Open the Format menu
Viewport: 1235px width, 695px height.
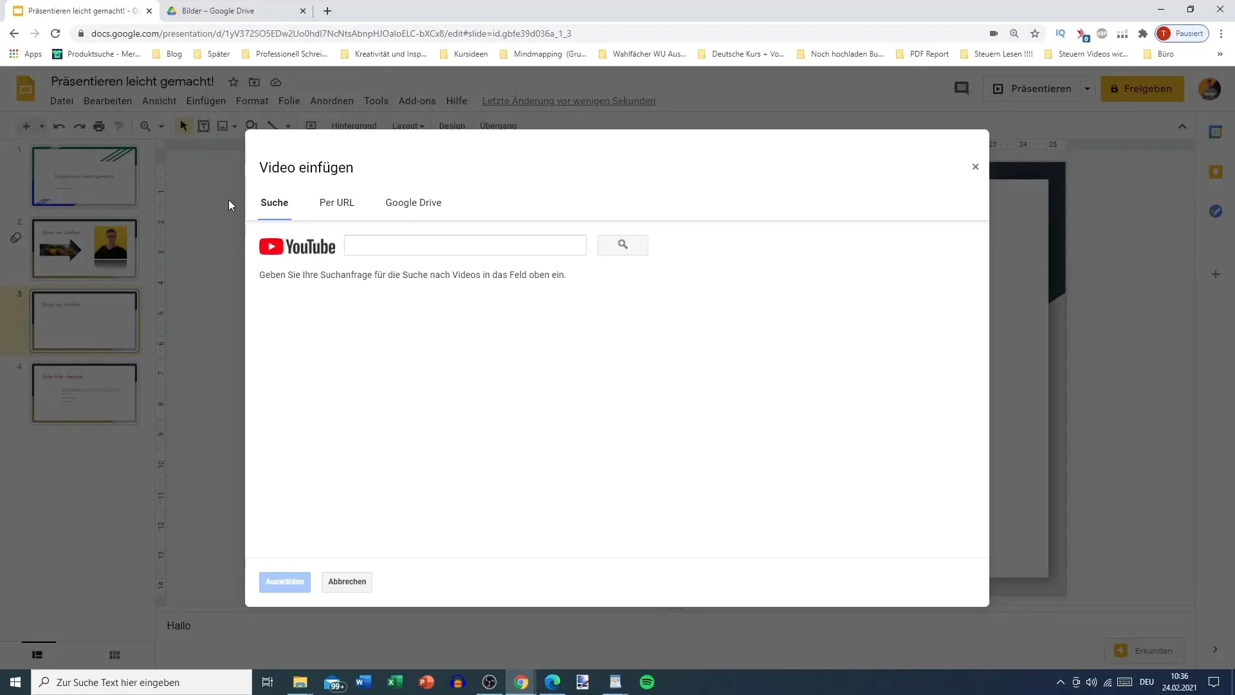pyautogui.click(x=252, y=101)
